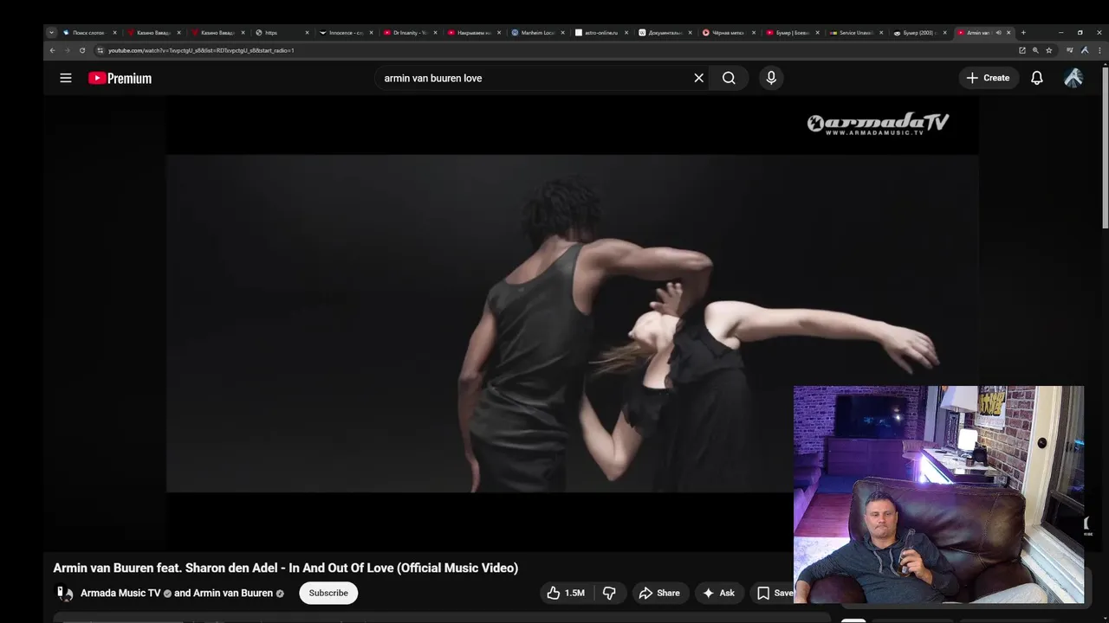Open page in app via address bar icon
Image resolution: width=1109 pixels, height=623 pixels.
click(1021, 50)
